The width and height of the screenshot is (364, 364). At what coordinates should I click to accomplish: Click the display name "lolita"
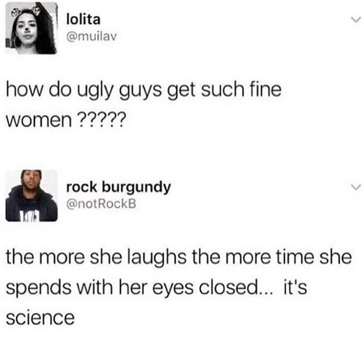(x=84, y=20)
